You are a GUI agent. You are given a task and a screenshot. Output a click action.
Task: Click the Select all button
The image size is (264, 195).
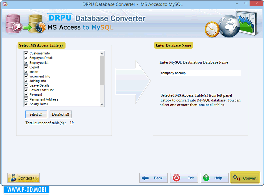coord(36,114)
